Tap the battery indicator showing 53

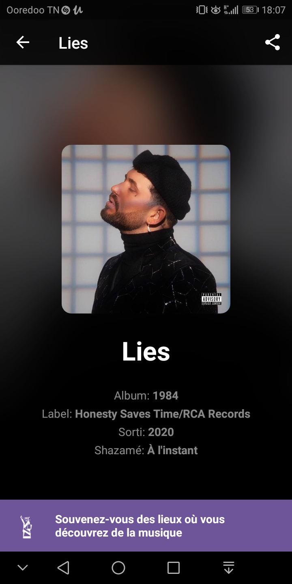(250, 10)
